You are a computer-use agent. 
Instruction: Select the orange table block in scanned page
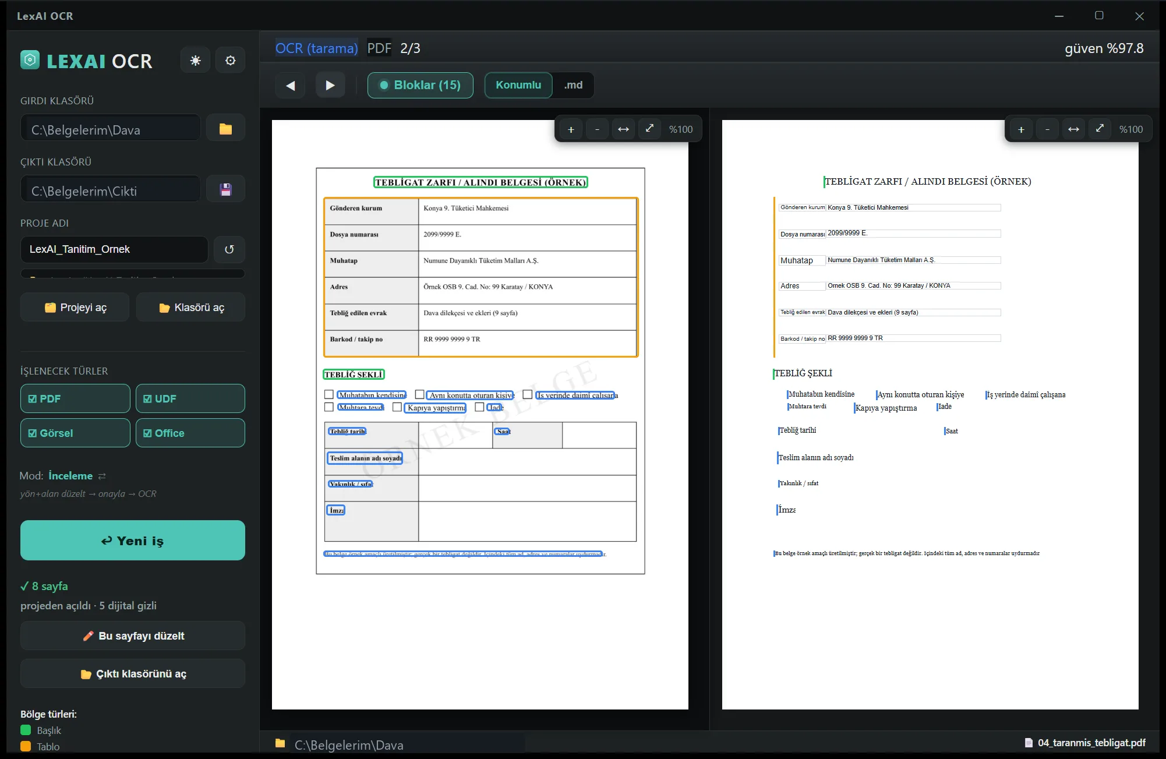tap(481, 277)
